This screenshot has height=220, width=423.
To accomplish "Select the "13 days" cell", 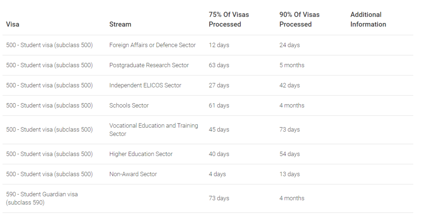I will (289, 174).
